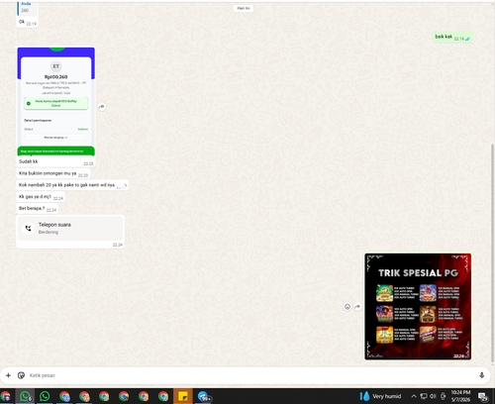Screen dimensions: 495x404
Task: Select the 'Sudah kk' message caption
Action: (x=29, y=161)
